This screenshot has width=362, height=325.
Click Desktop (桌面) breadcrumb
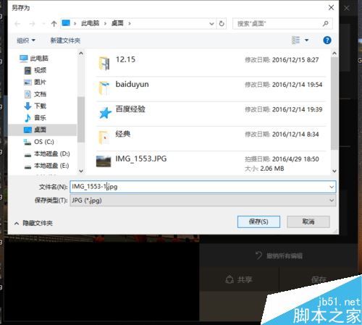(x=117, y=23)
